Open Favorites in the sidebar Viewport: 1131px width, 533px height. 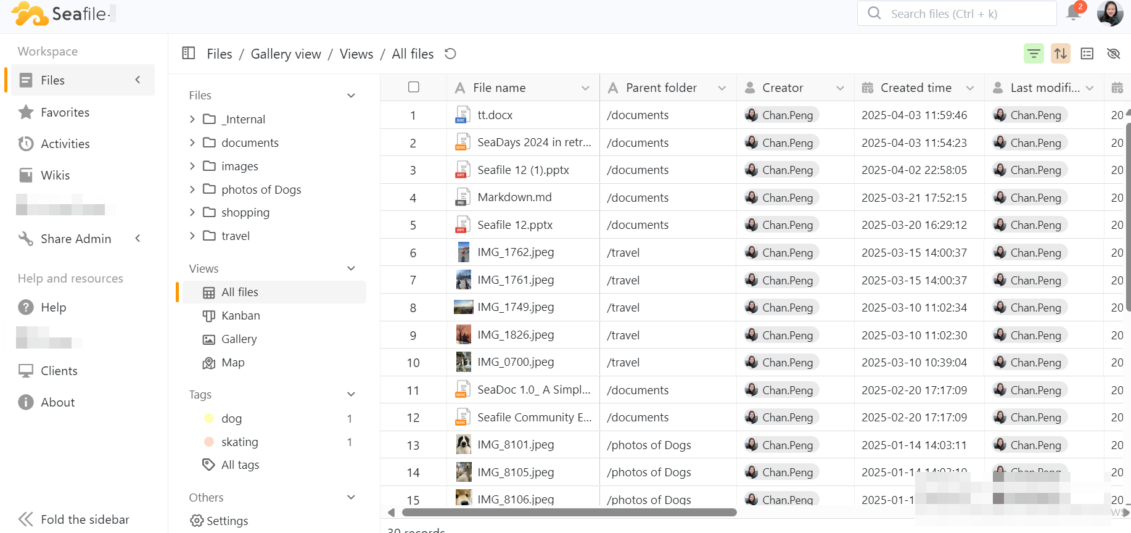65,112
